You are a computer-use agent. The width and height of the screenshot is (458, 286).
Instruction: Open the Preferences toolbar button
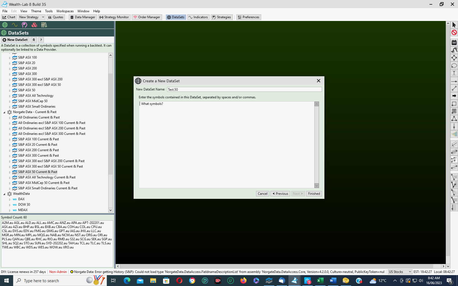click(249, 17)
